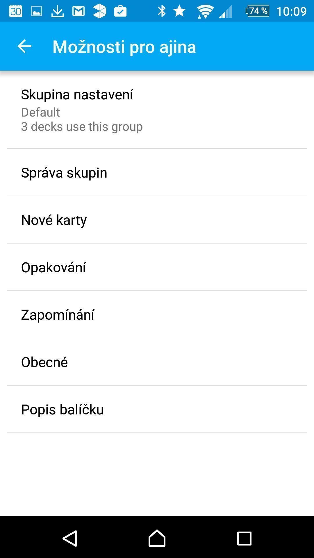Open Skupina nastavení group selector

[x=157, y=110]
